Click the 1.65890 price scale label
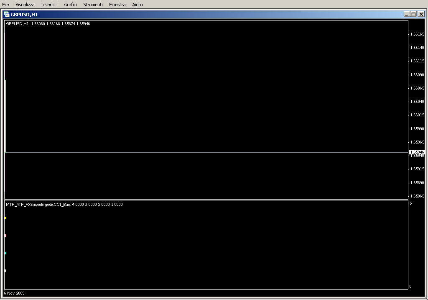Screen dimensions: 428x300 pos(418,182)
